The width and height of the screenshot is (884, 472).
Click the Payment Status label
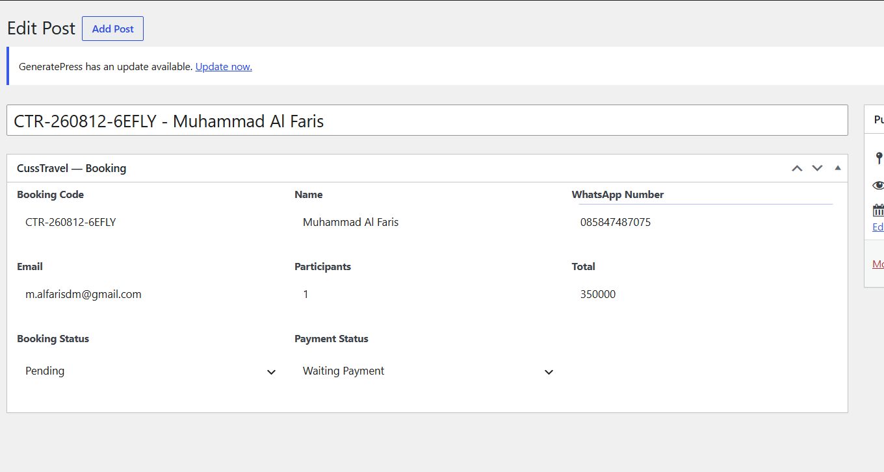(x=331, y=339)
